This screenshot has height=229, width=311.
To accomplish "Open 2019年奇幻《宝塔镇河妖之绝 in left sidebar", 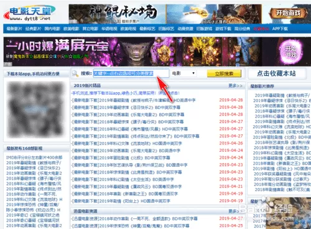I will [x=33, y=215].
